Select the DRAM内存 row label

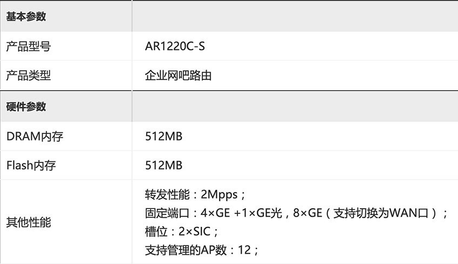(35, 136)
